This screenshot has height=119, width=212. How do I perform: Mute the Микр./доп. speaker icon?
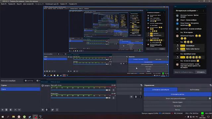(109, 98)
